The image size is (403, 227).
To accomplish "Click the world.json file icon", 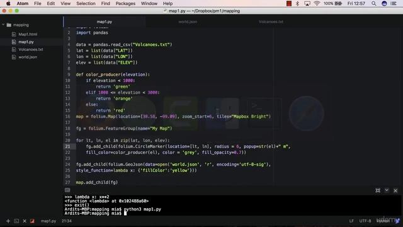I will 14,57.
